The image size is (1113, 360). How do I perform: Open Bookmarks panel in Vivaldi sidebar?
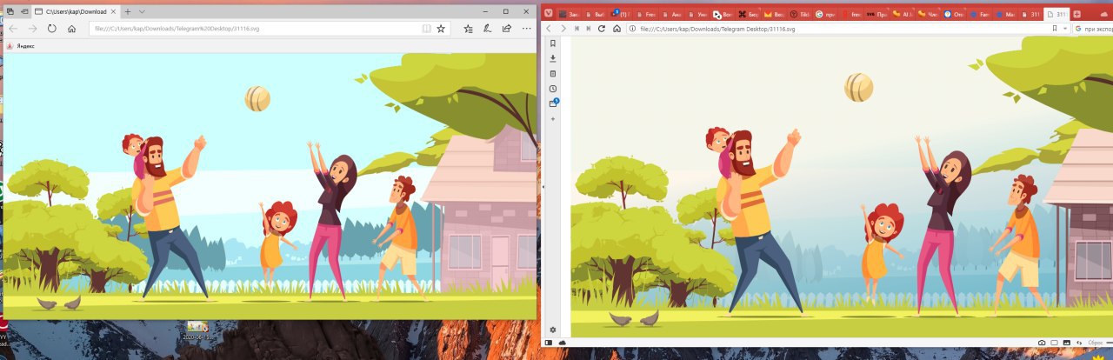coord(552,43)
